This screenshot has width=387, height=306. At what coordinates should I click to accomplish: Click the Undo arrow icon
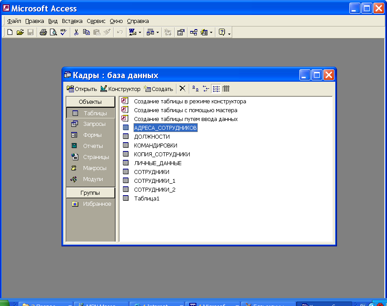(x=120, y=32)
